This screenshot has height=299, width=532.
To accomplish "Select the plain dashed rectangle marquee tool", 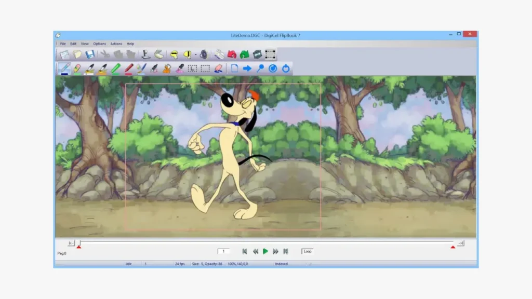I will (205, 69).
